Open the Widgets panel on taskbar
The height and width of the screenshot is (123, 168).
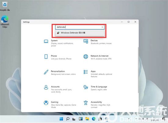coord(81,119)
